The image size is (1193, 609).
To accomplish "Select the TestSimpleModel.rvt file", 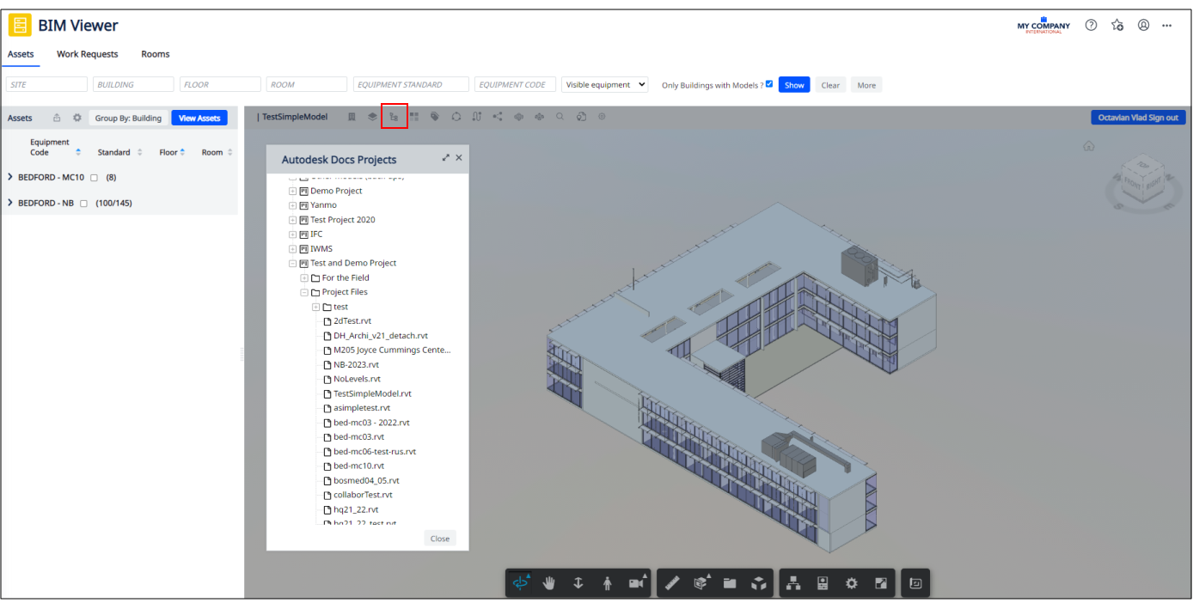I will pos(372,393).
